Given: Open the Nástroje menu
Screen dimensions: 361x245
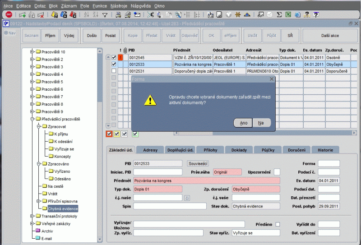Looking at the screenshot, I should 119,6.
